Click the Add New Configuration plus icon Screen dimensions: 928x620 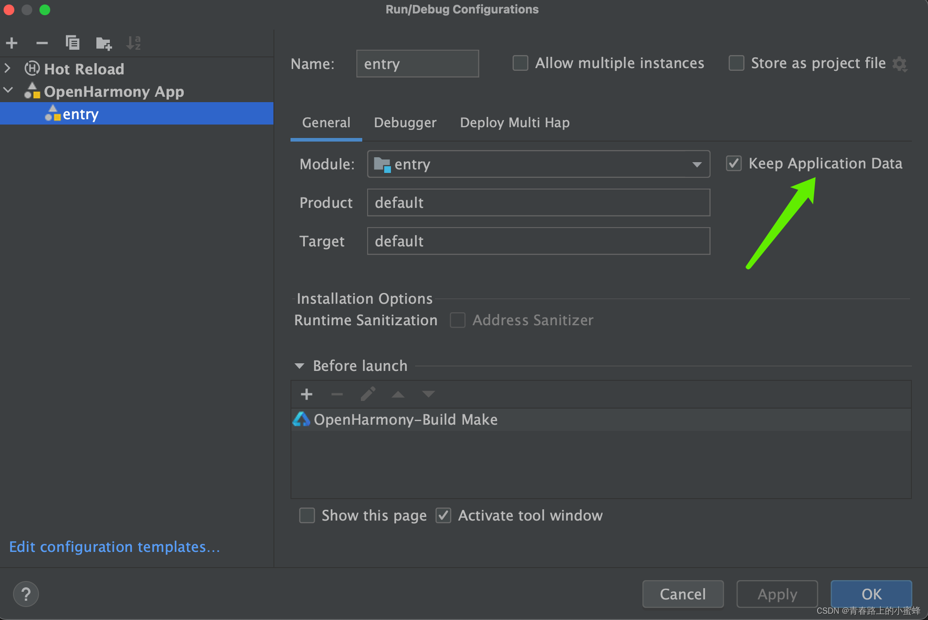(12, 43)
